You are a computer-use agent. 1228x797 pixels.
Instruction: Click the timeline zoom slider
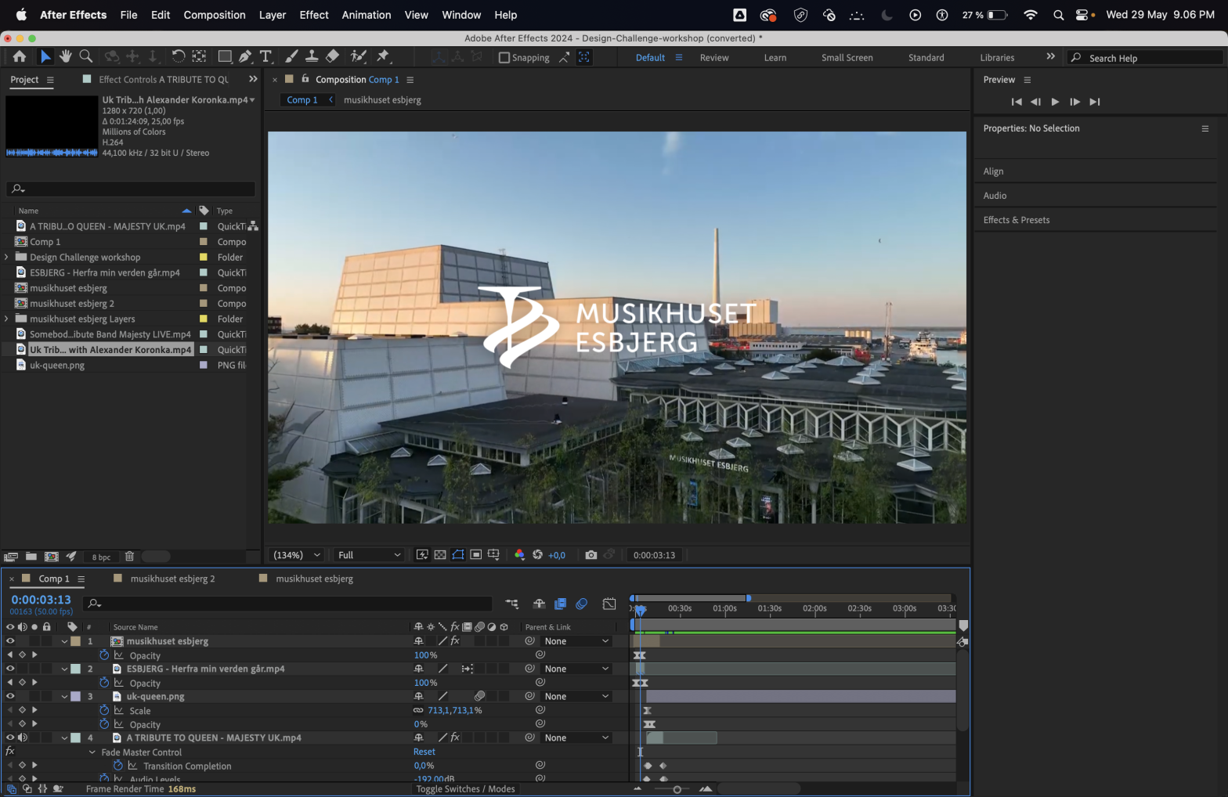click(677, 789)
